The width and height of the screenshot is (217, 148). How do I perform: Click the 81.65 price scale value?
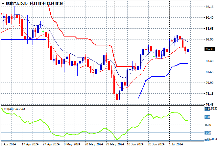(210, 72)
